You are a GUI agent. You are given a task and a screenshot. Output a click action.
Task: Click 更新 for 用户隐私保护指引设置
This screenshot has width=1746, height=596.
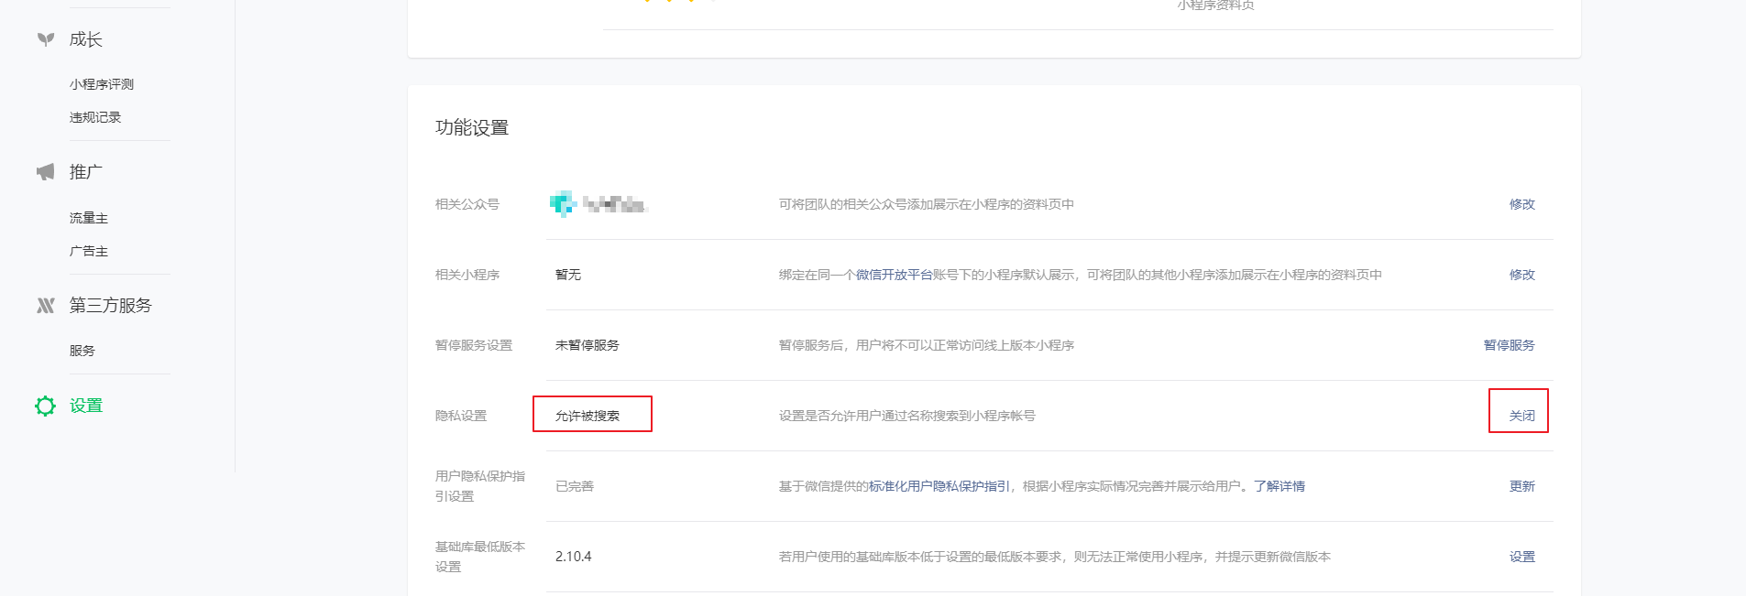click(x=1522, y=486)
